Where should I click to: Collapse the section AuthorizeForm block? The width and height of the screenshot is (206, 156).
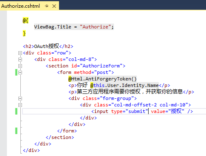pos(20,66)
